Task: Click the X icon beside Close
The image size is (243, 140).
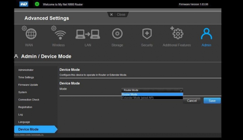Action: click(111, 15)
